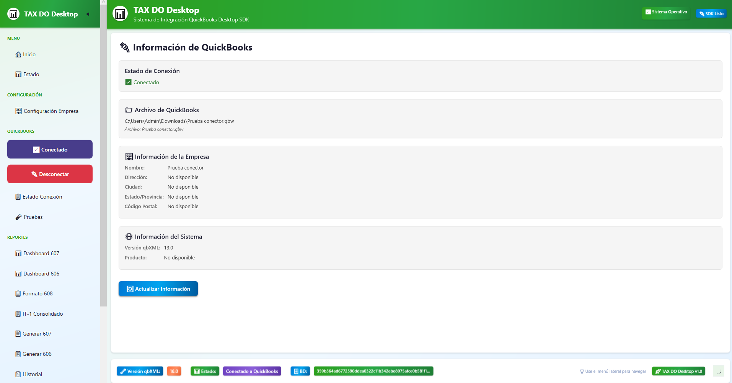Click the TAX DO Desktop logo in sidebar
732x383 pixels.
point(13,14)
